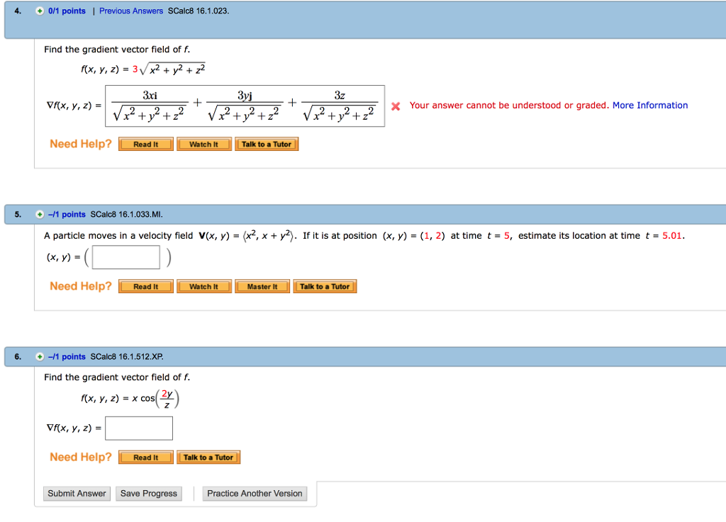Open the Previous Answers link

131,11
